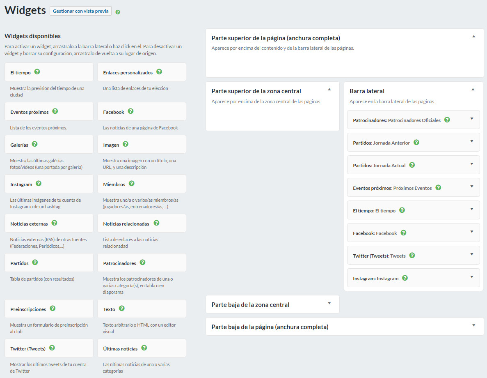The height and width of the screenshot is (378, 487).
Task: Click help icon next to Widgets title button
Action: click(118, 12)
